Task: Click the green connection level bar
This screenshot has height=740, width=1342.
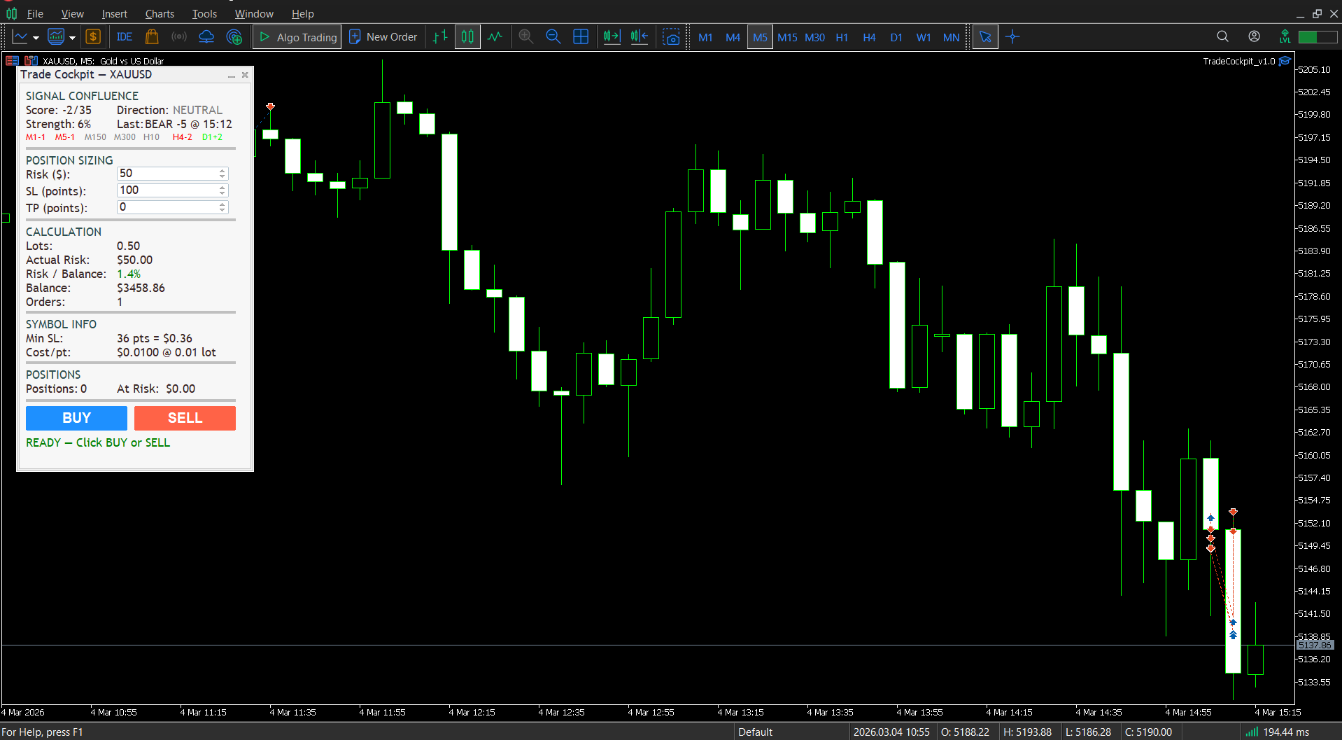Action: (x=1317, y=37)
